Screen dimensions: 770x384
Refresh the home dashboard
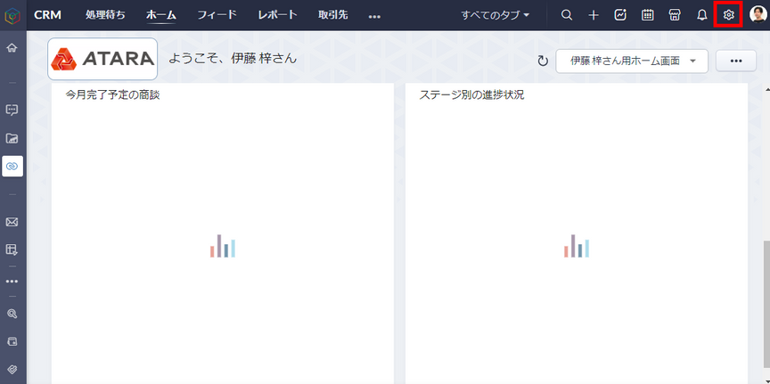(543, 61)
